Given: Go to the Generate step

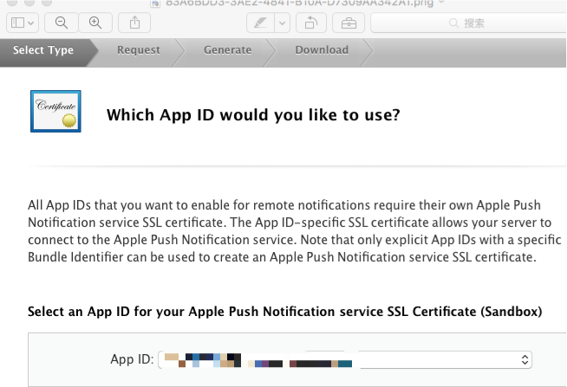Looking at the screenshot, I should pyautogui.click(x=227, y=50).
